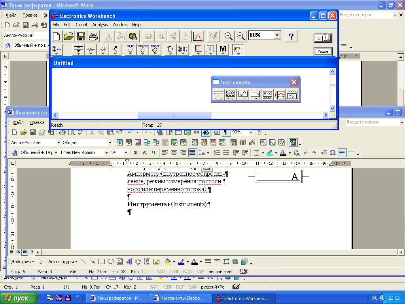
Task: Click the Pause simulation button
Action: (323, 51)
